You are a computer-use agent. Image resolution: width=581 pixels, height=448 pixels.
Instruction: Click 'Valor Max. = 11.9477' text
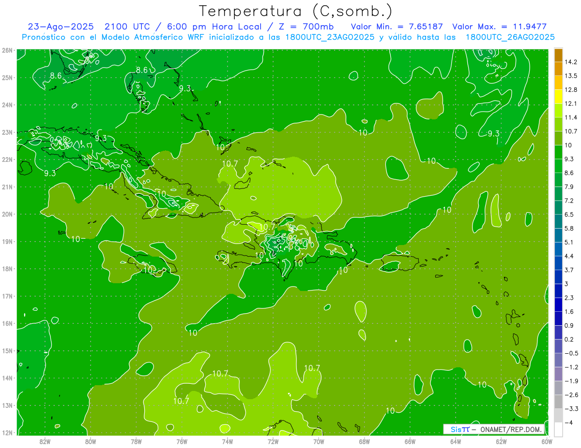click(x=499, y=27)
